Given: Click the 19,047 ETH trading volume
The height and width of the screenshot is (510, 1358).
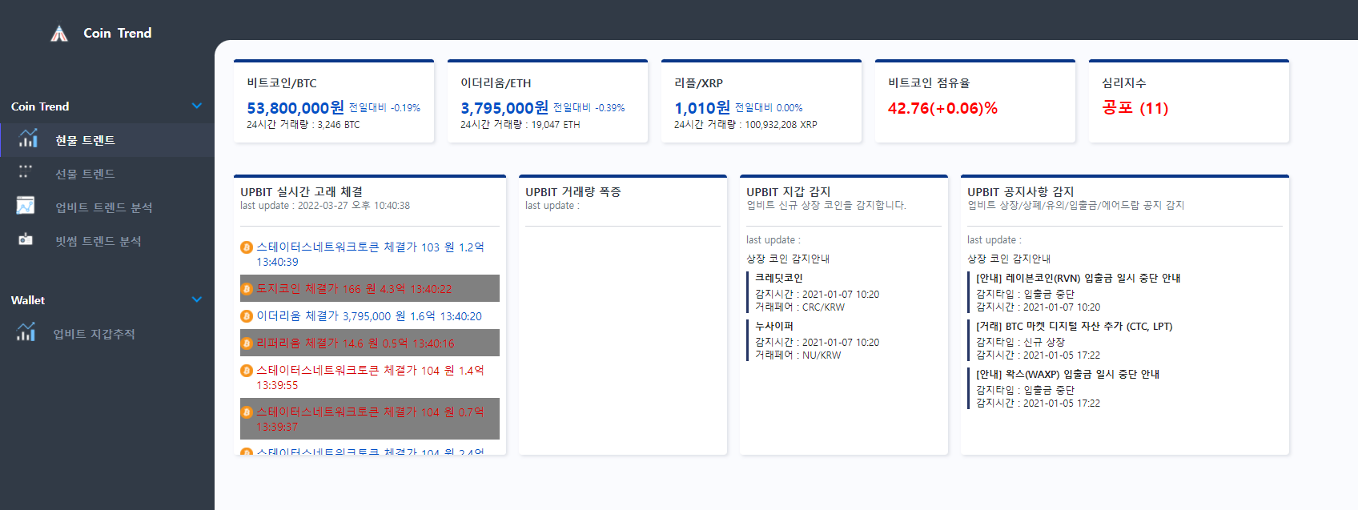Looking at the screenshot, I should coord(556,125).
